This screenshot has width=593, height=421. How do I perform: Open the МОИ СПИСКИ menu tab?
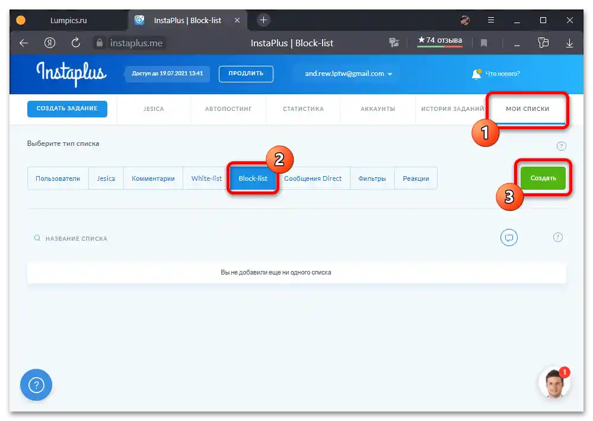pos(528,109)
